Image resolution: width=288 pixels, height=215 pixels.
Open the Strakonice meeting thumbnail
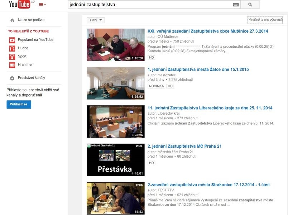116,198
